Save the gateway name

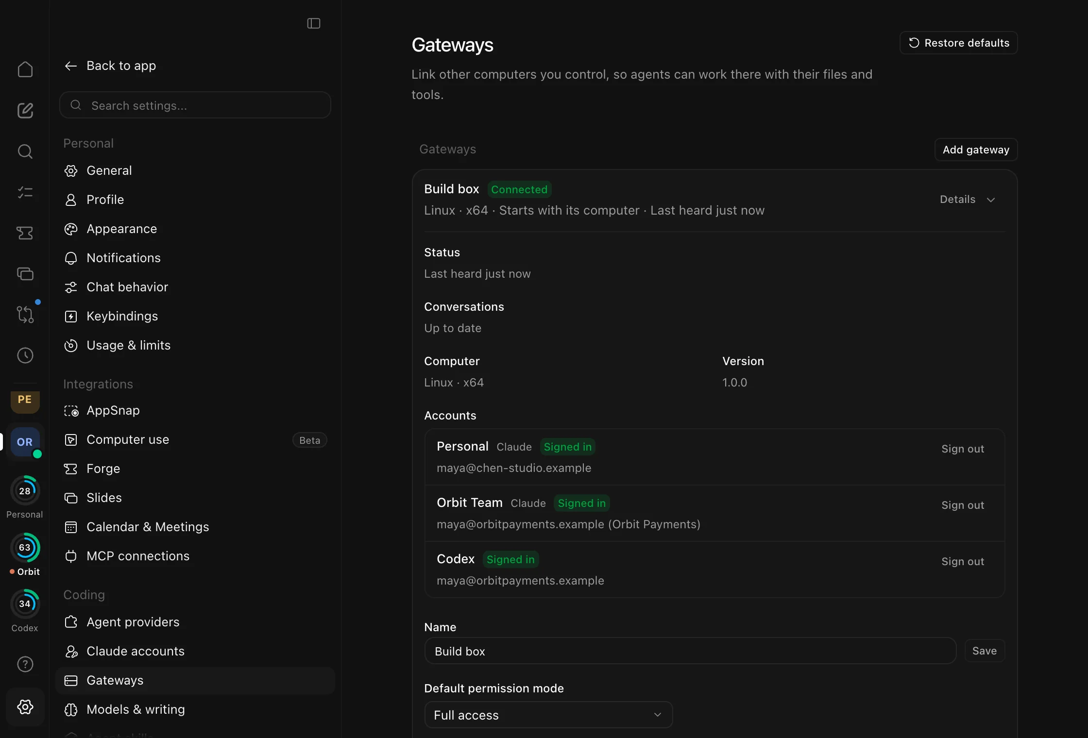(x=985, y=651)
